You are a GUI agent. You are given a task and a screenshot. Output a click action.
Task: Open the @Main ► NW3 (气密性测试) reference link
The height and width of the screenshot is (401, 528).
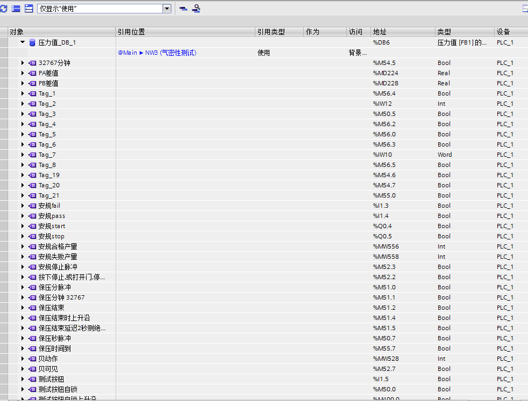point(157,53)
